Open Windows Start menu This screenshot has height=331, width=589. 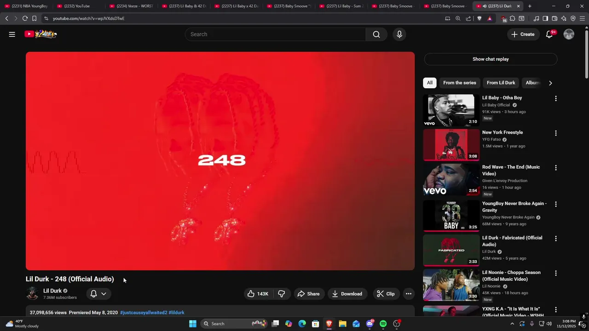(x=193, y=324)
